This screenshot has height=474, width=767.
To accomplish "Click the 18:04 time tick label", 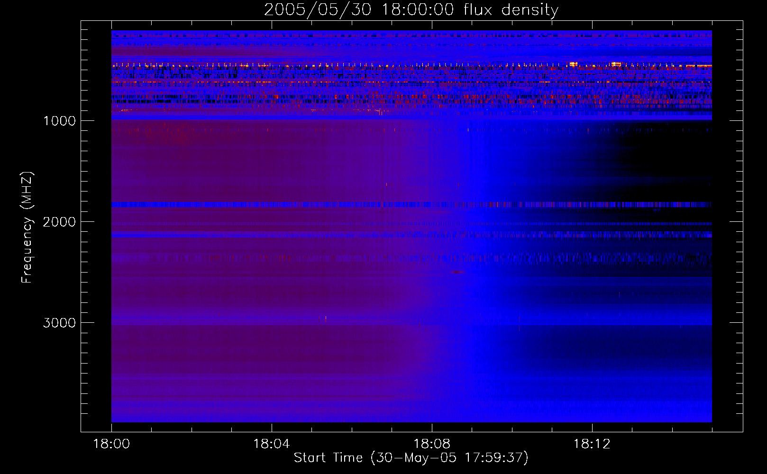I will [x=271, y=444].
